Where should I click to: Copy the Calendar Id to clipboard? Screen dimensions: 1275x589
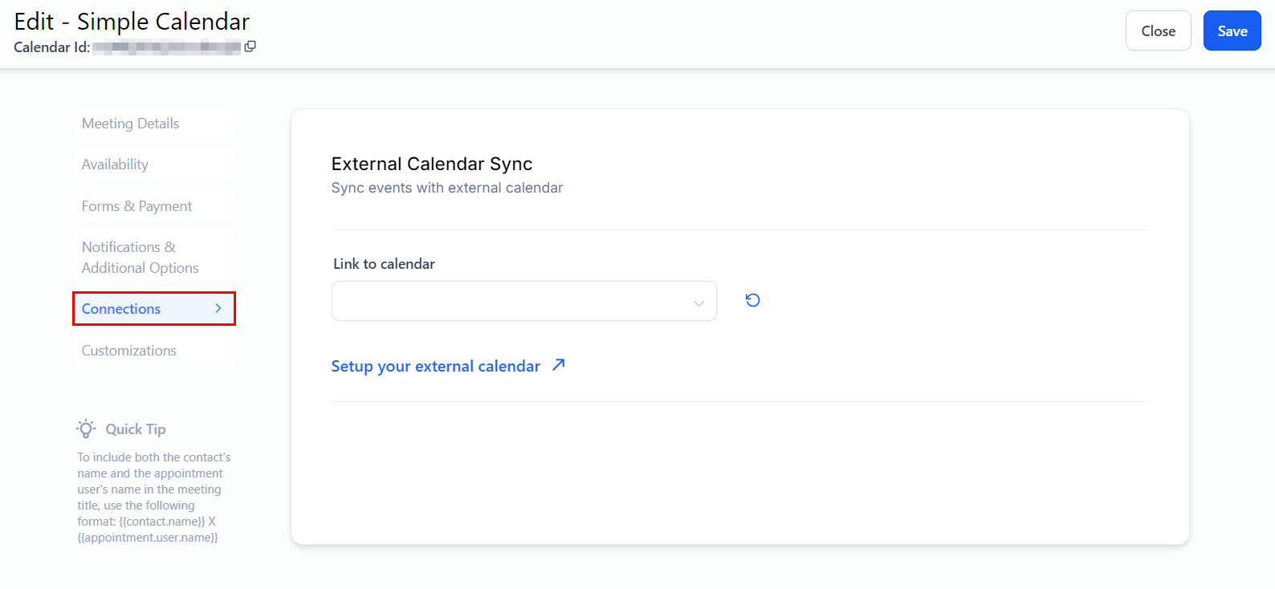pos(250,47)
